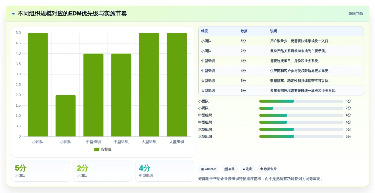Select the row 用户数量少，更需要快速形成统一入口

tap(281, 41)
